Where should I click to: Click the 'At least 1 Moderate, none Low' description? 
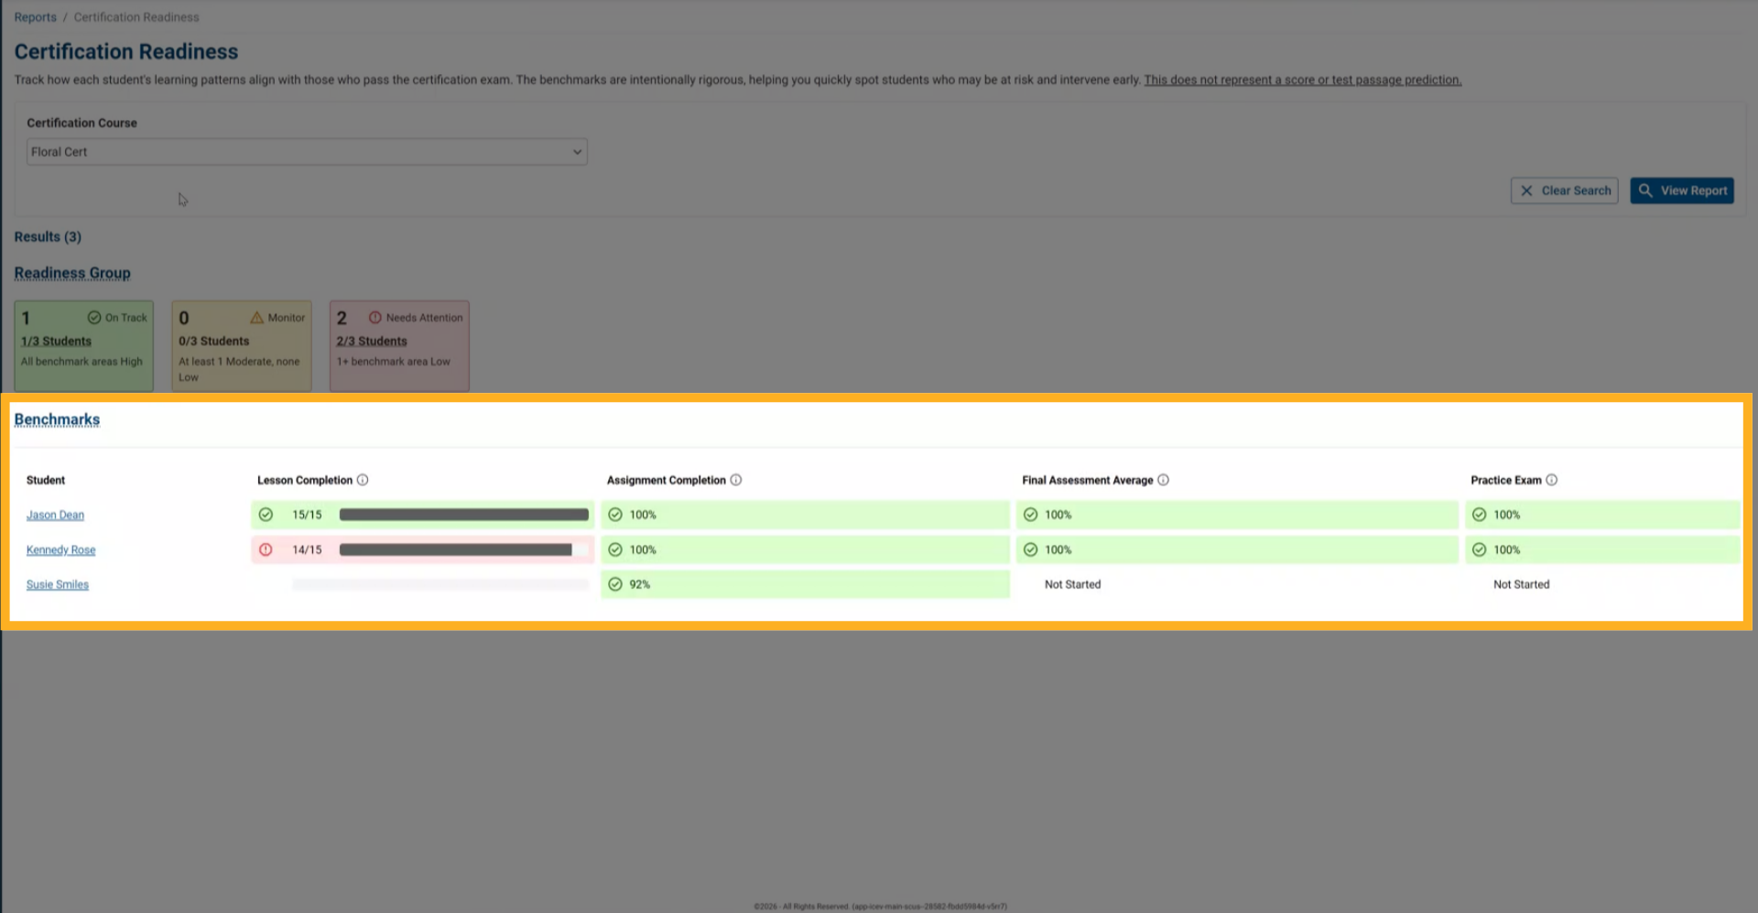239,369
